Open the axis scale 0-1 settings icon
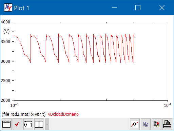Viewport: 174px width, 131px height. point(28,124)
